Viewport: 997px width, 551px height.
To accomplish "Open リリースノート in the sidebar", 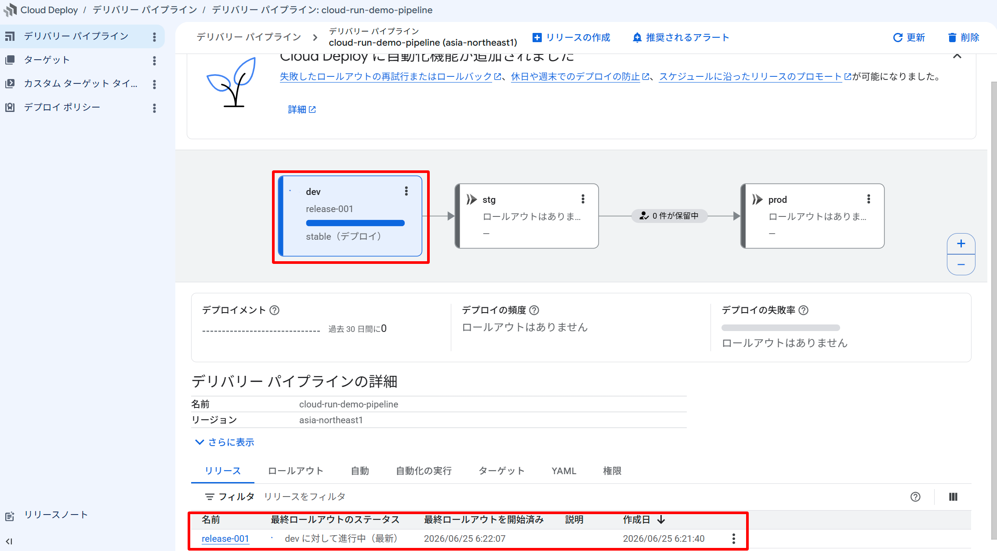I will tap(56, 515).
